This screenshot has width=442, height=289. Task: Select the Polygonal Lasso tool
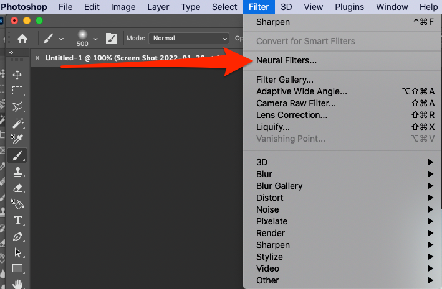coord(17,106)
